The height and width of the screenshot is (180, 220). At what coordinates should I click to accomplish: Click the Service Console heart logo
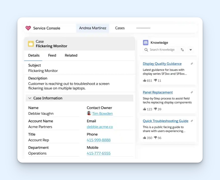pyautogui.click(x=28, y=28)
